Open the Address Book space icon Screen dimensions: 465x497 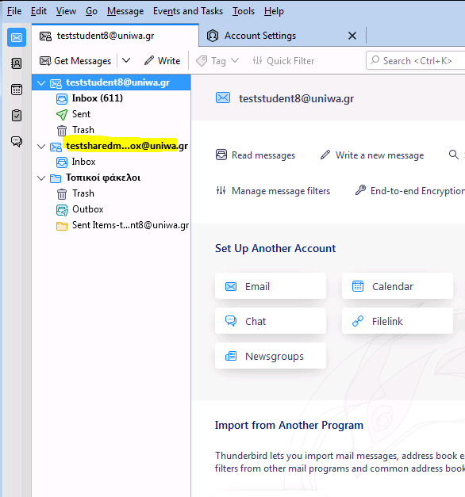17,63
